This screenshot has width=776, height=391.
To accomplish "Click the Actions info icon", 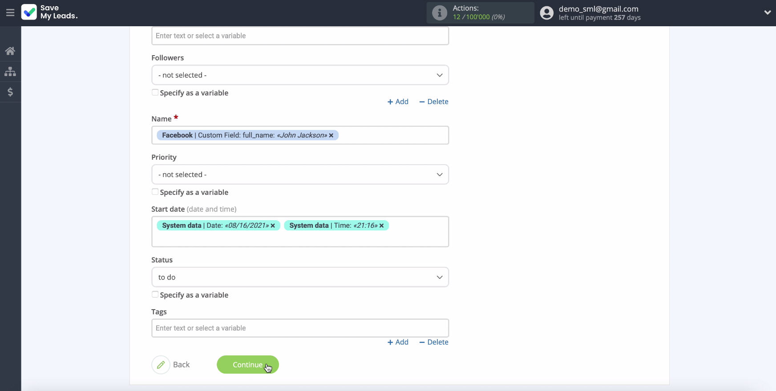I will 439,13.
